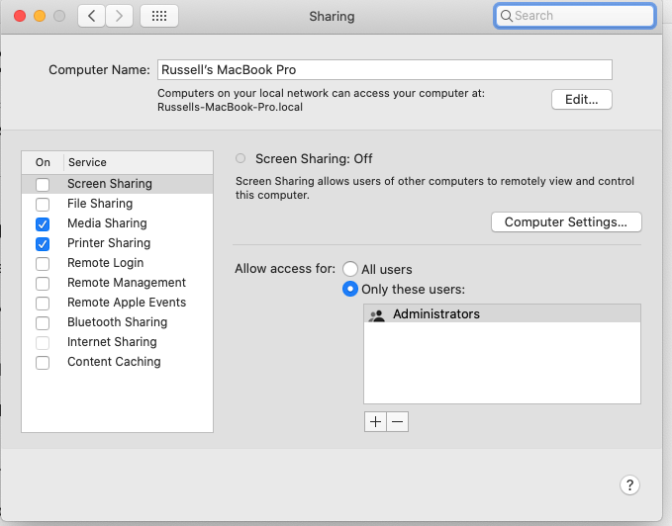Viewport: 672px width, 526px height.
Task: Close the Sharing window with red button
Action: click(20, 16)
